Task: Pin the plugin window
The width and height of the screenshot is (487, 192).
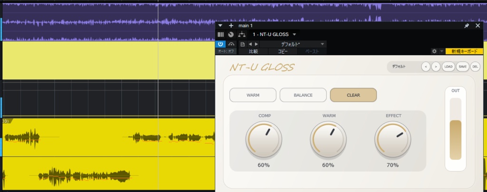Action: [x=467, y=26]
